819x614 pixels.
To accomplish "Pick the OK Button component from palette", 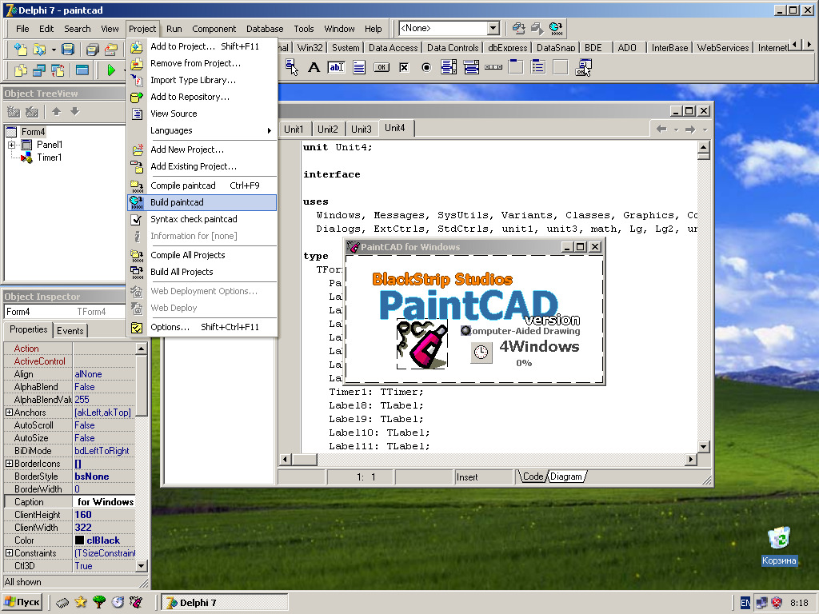I will pyautogui.click(x=382, y=68).
